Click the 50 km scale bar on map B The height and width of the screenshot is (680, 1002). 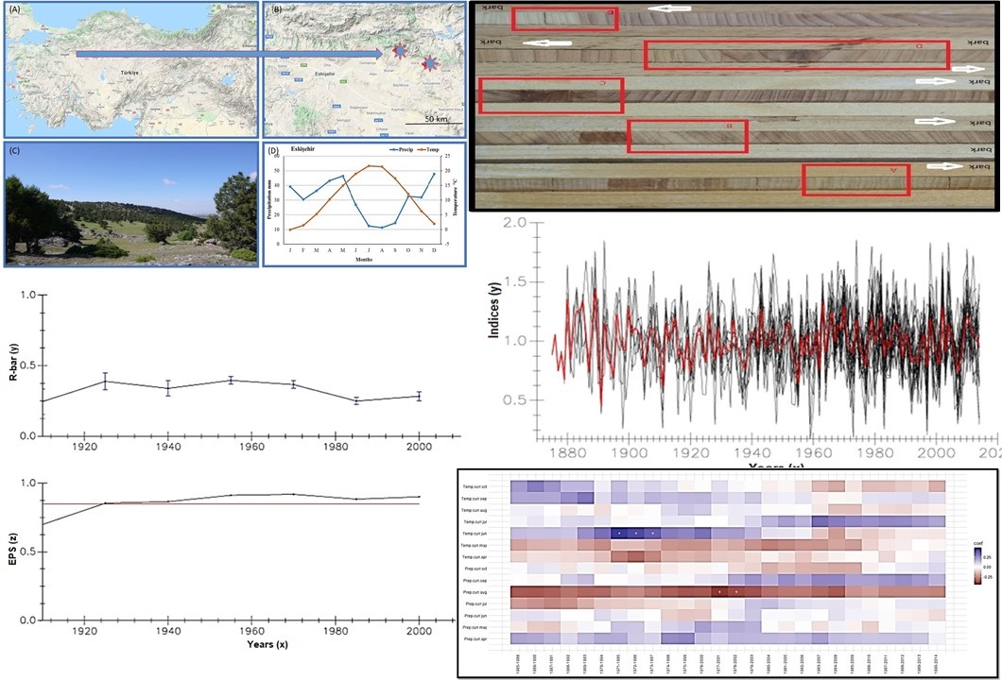(433, 121)
